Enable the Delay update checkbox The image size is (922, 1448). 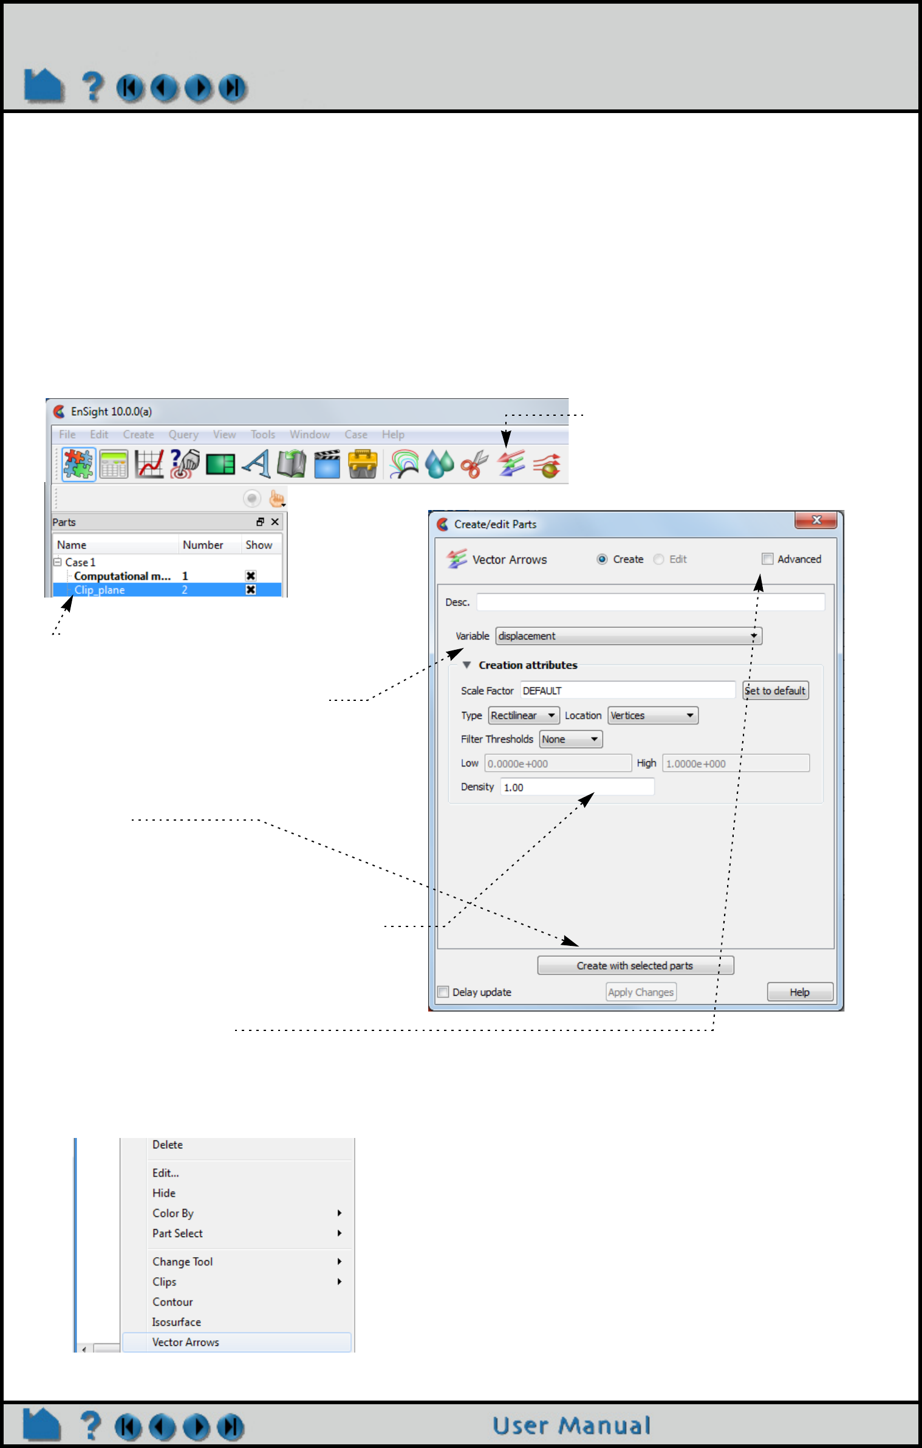pyautogui.click(x=443, y=992)
